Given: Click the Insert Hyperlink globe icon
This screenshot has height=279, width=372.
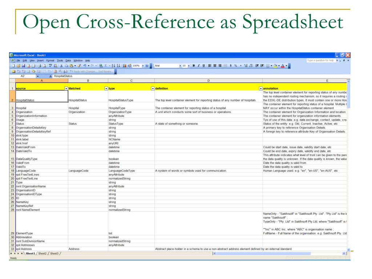Looking at the screenshot, I should point(101,66).
